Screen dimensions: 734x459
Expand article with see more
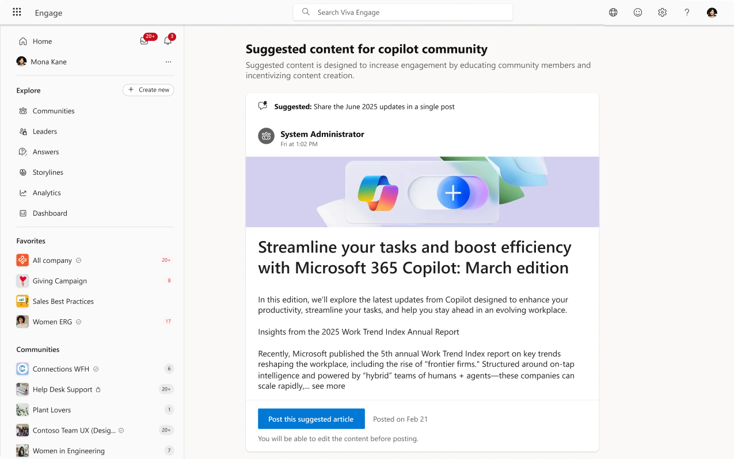328,387
